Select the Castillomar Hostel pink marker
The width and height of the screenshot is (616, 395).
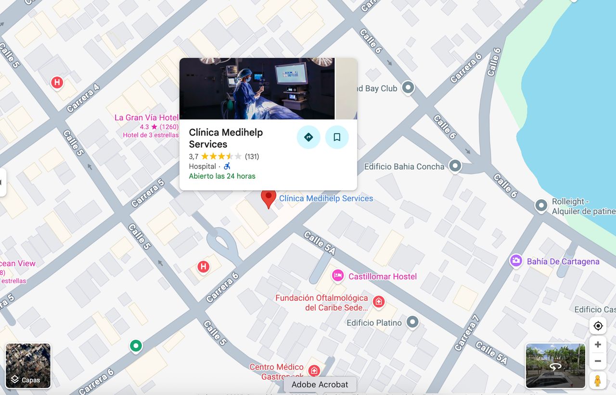338,276
